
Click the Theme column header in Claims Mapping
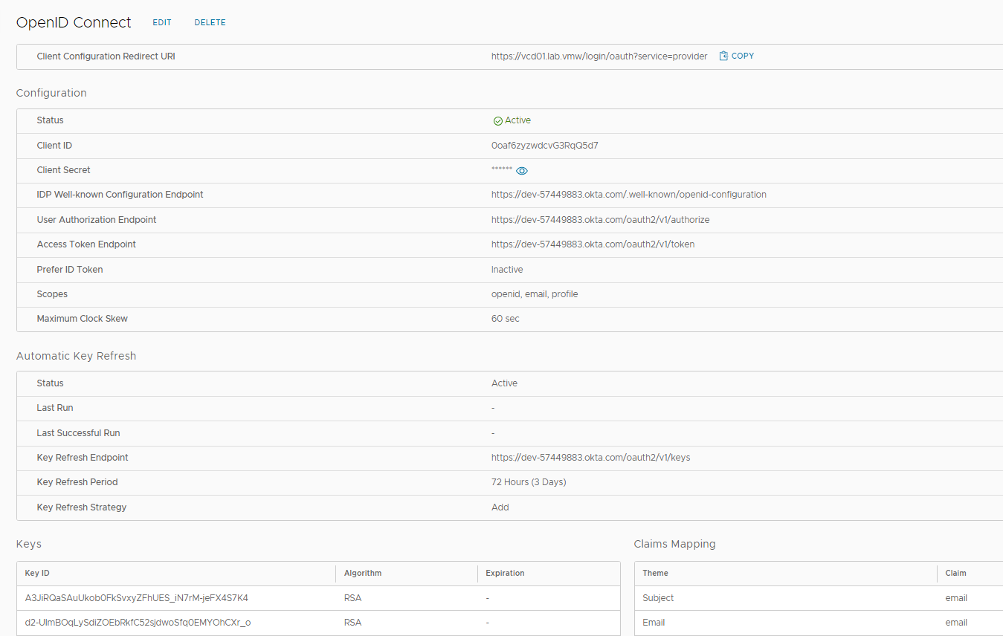point(655,574)
